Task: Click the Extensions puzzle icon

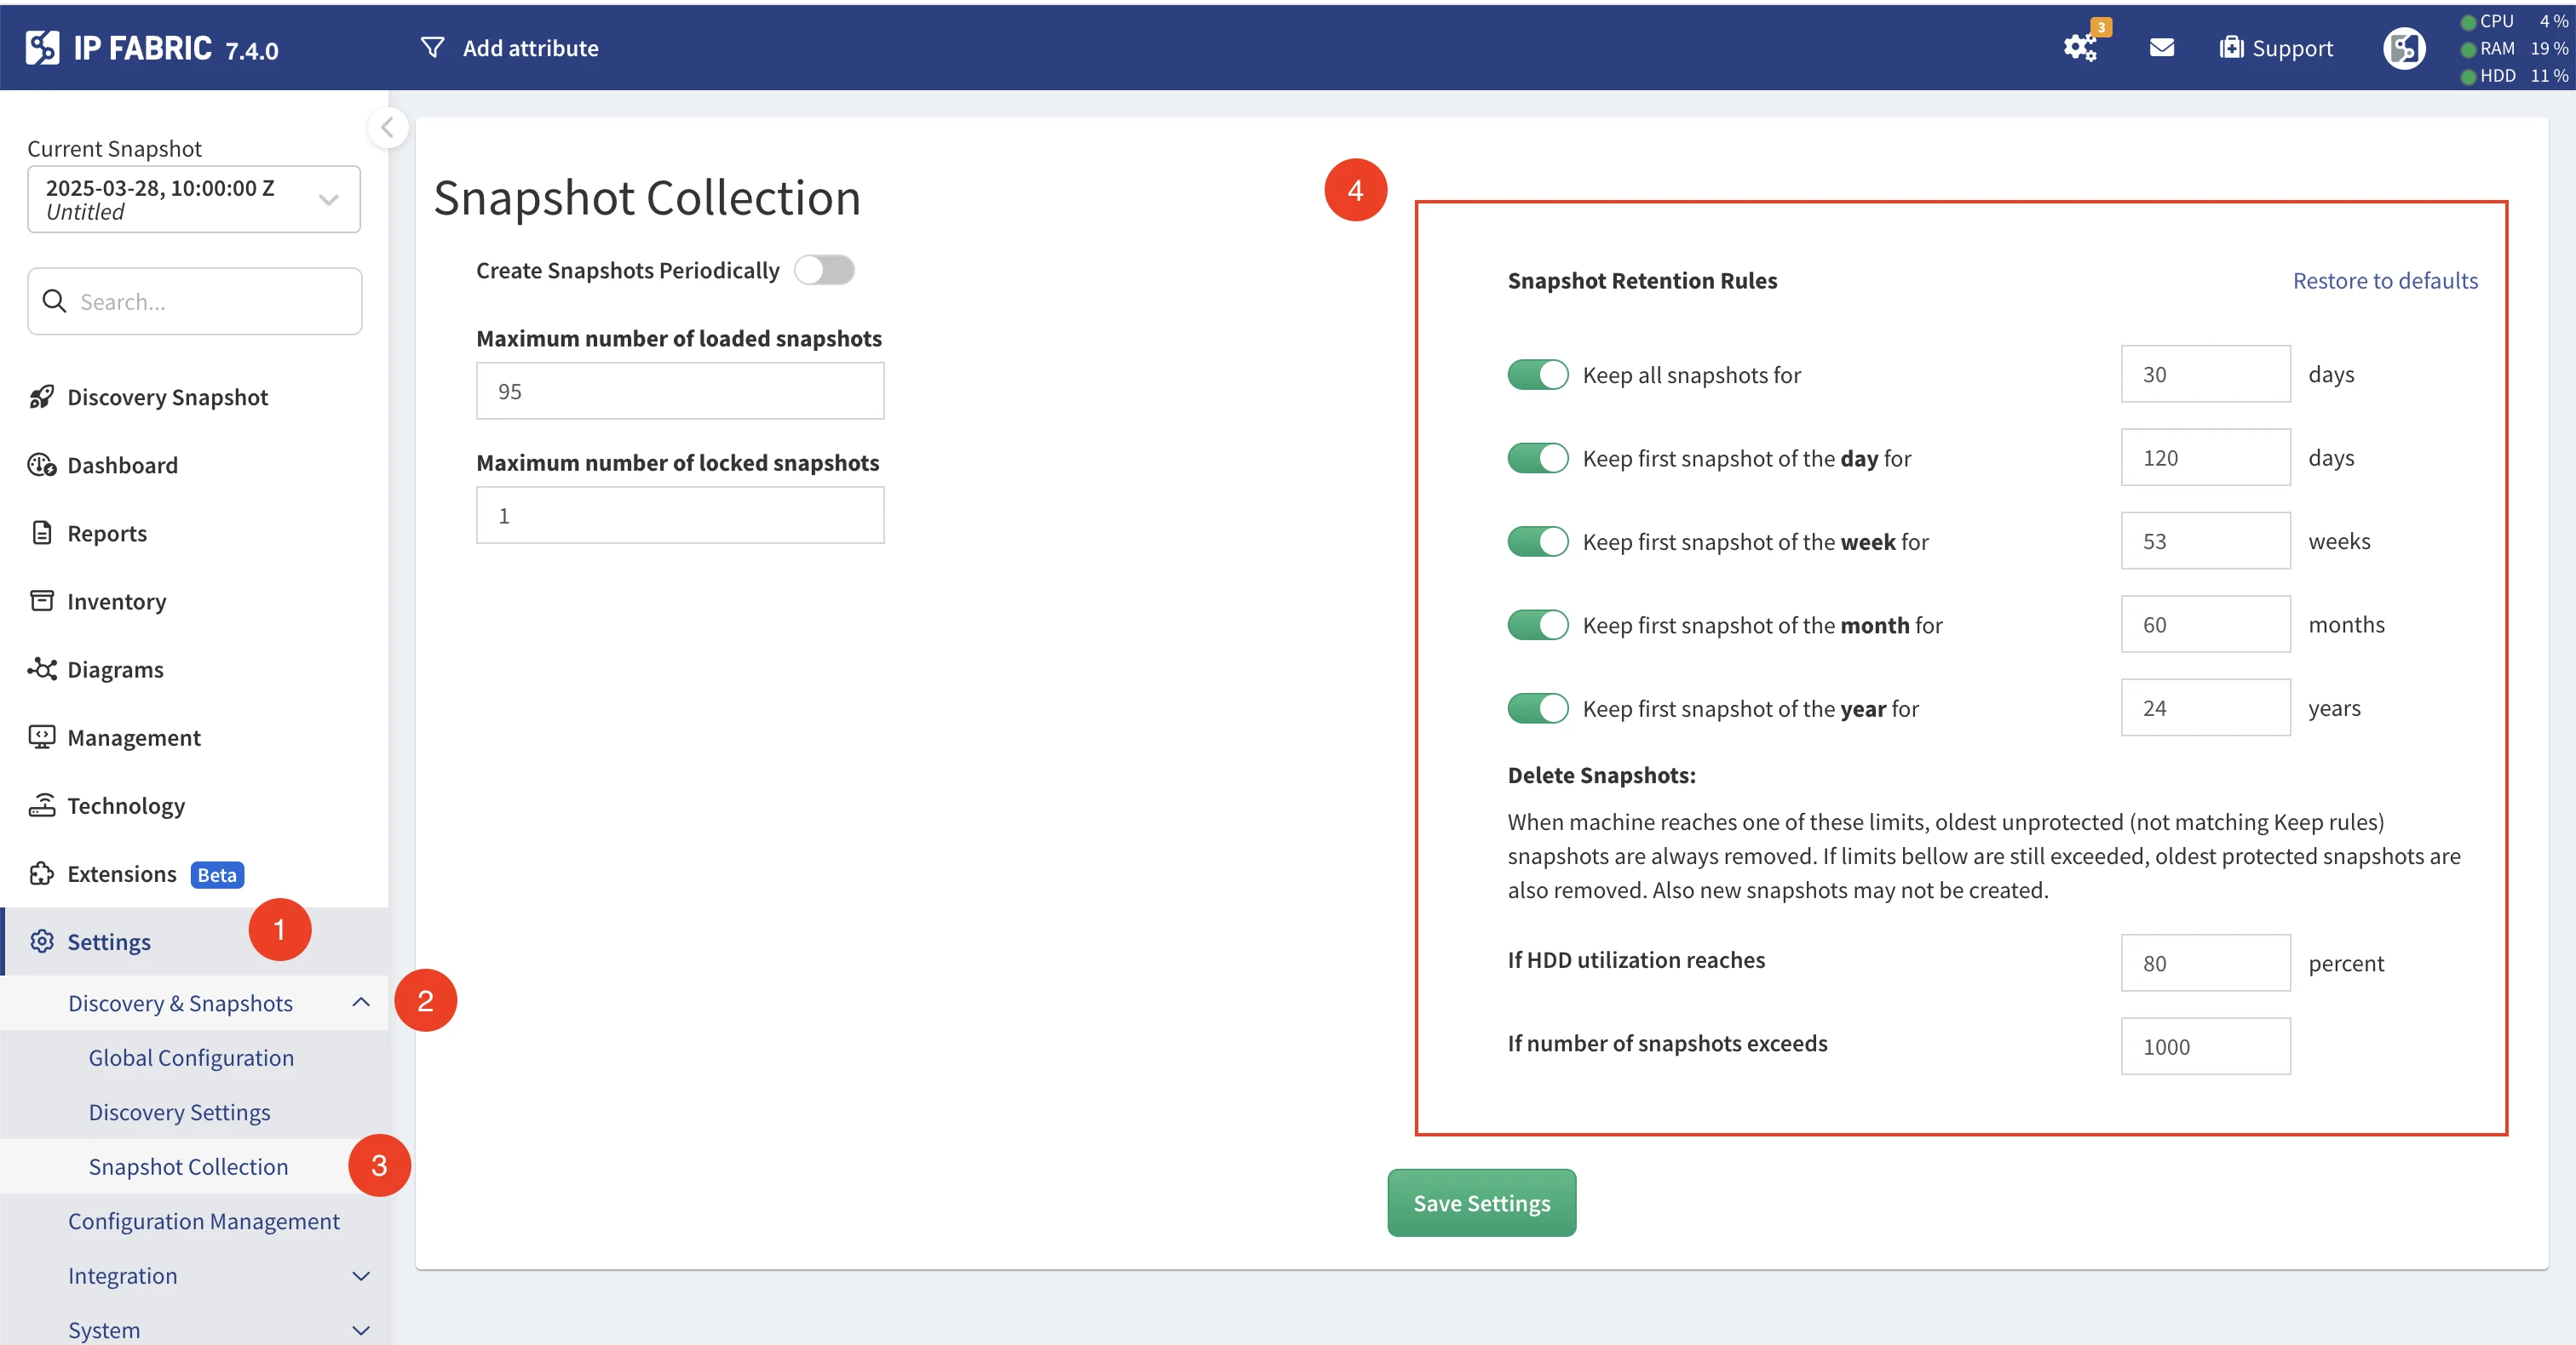Action: [41, 873]
